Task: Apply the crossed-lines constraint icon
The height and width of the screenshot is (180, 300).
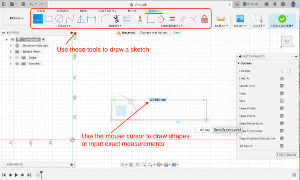Action: pyautogui.click(x=194, y=19)
